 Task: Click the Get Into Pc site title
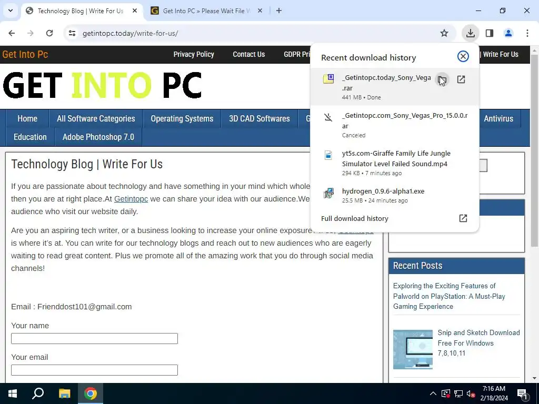click(x=25, y=54)
